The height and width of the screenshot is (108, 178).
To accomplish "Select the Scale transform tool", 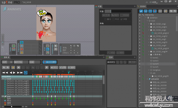I will (22, 49).
